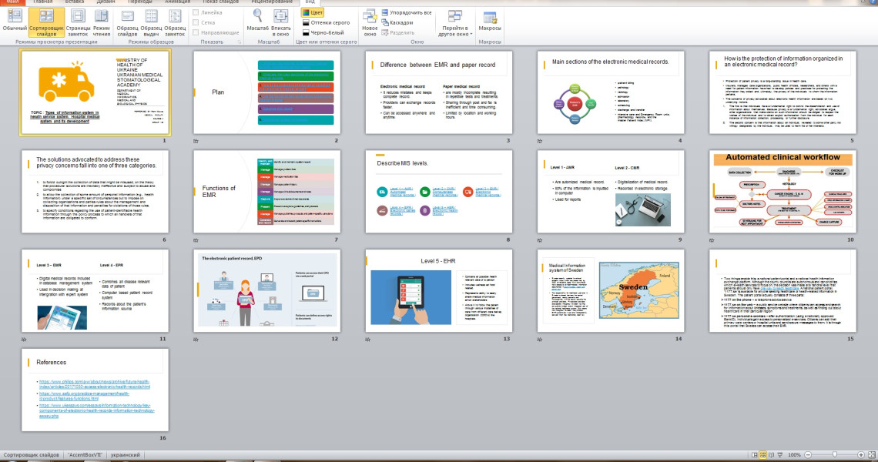
Task: Click Сортировщик слайдов status bar label
Action: (x=32, y=455)
